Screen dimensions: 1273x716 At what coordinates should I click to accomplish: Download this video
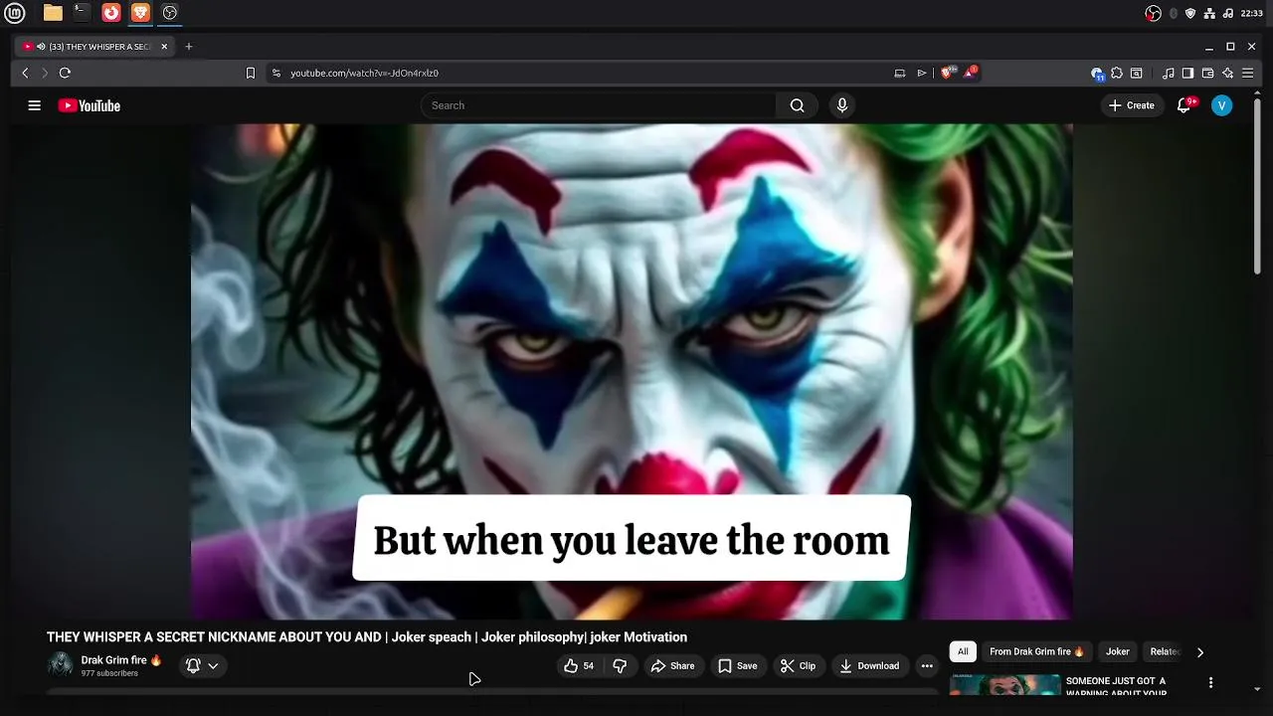coord(869,666)
